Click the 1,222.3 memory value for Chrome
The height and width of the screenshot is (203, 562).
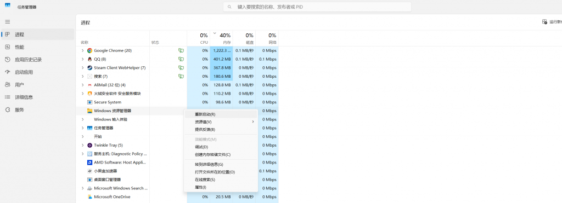221,50
